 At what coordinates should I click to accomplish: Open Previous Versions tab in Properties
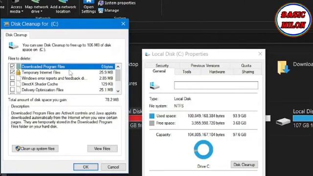point(205,66)
